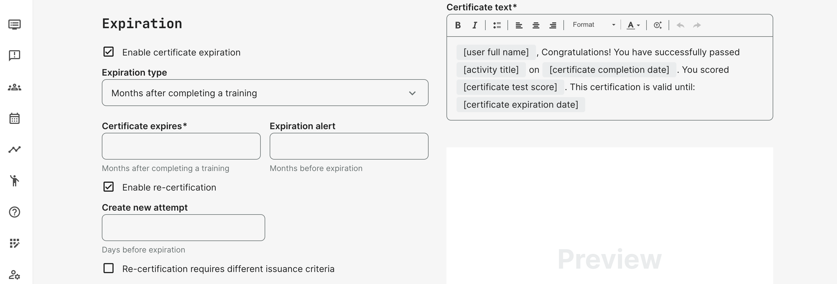Open the text color picker dropdown
The image size is (837, 284).
coord(633,25)
